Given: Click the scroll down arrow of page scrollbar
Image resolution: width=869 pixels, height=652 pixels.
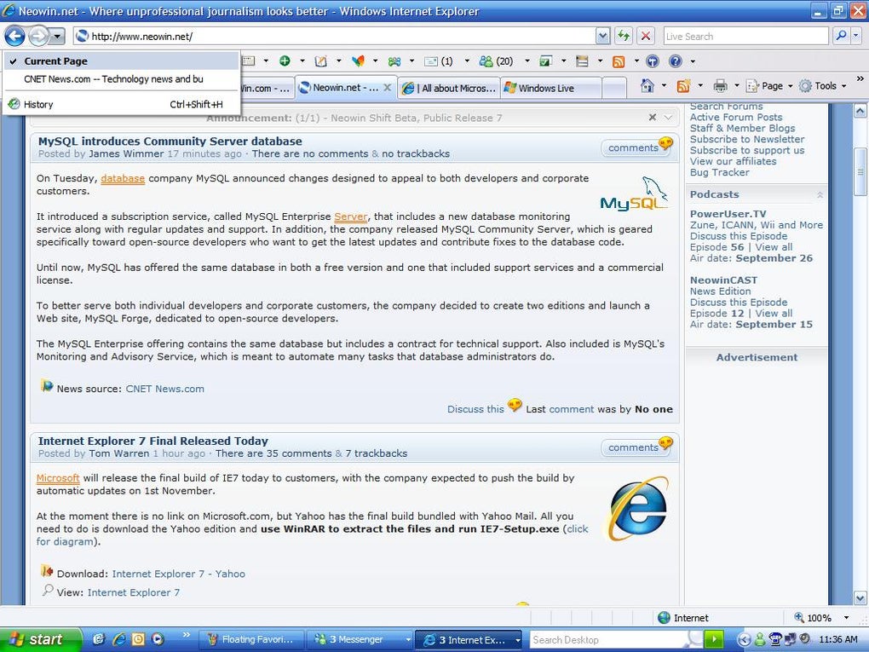Looking at the screenshot, I should [860, 598].
